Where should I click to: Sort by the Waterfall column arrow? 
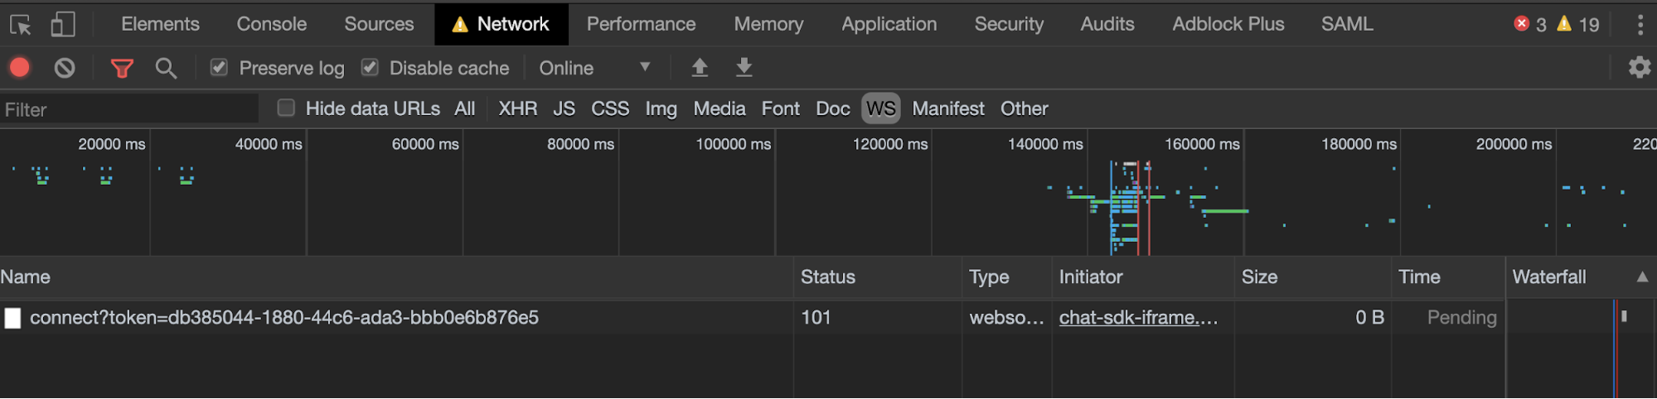1642,276
